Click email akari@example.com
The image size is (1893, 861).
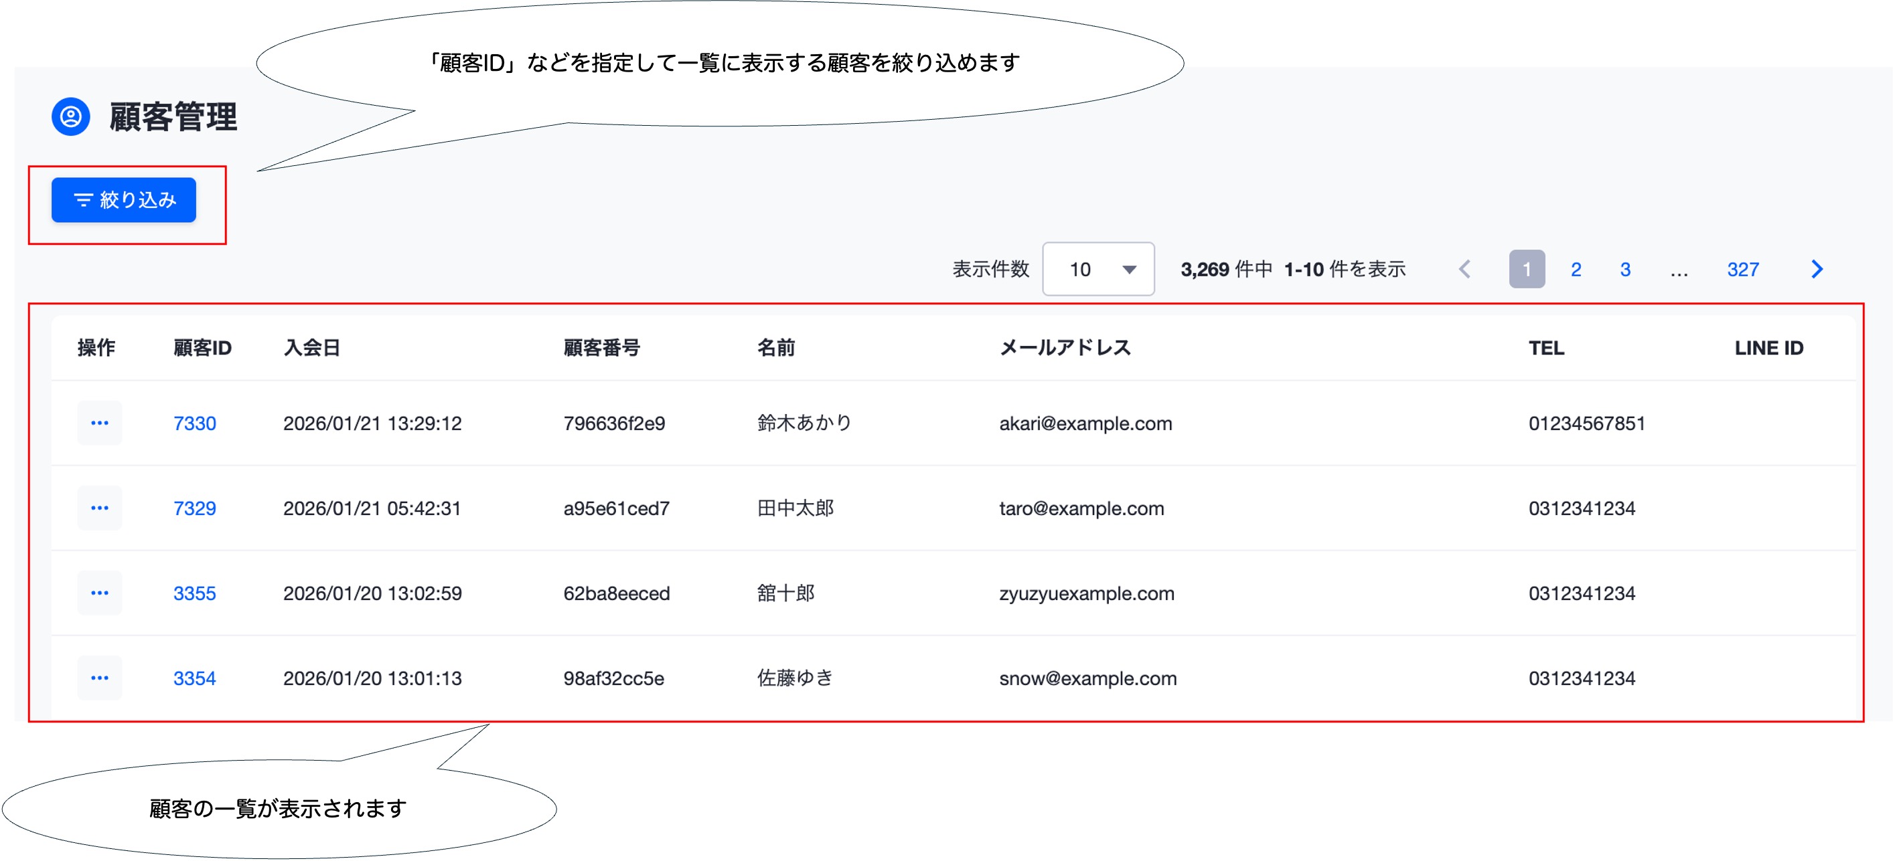1085,423
